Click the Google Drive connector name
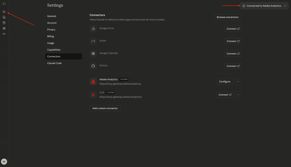Viewport: 291px width, 167px height. point(106,28)
